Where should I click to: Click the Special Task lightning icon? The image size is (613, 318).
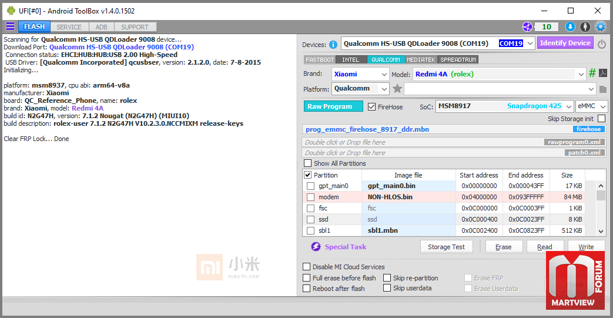point(316,246)
